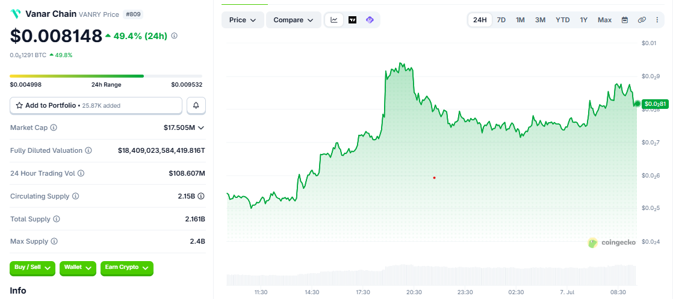The width and height of the screenshot is (673, 299).
Task: Click the BTC price 0.0₆1291 BTC text
Action: [x=28, y=55]
